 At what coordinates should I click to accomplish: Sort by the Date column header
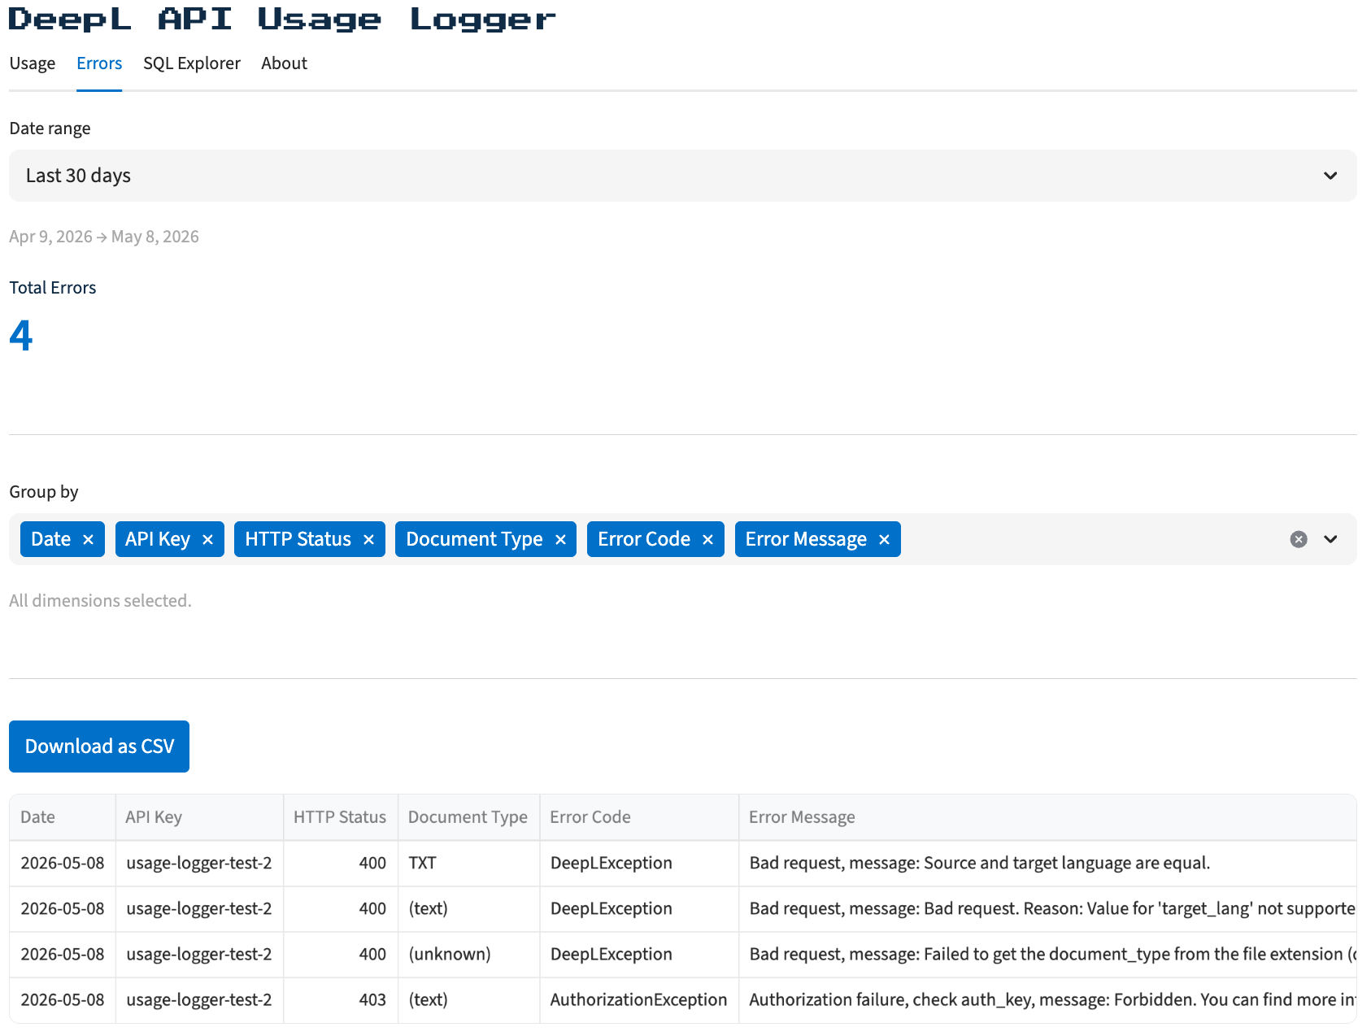point(63,817)
